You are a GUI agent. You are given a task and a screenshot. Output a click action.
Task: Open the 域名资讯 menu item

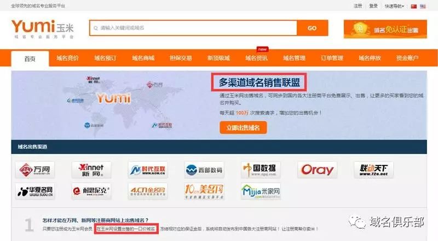point(256,58)
